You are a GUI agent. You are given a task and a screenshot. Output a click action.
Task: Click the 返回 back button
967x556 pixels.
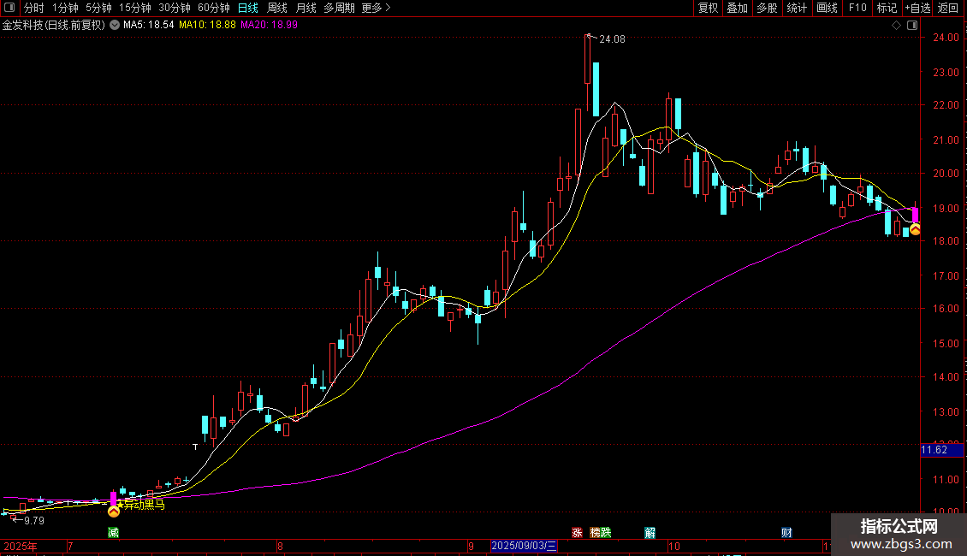[x=948, y=8]
